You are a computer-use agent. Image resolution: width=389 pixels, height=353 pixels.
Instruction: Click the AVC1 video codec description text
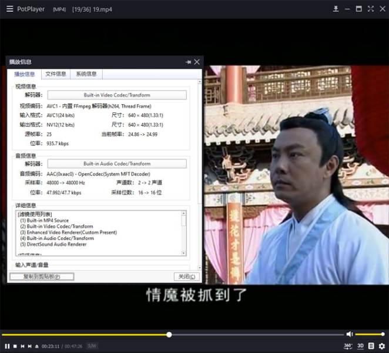(99, 106)
